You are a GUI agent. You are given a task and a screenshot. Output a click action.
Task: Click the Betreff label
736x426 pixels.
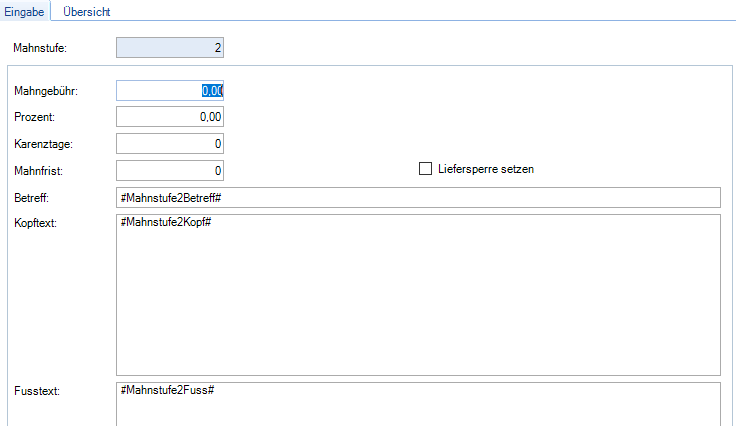click(34, 198)
